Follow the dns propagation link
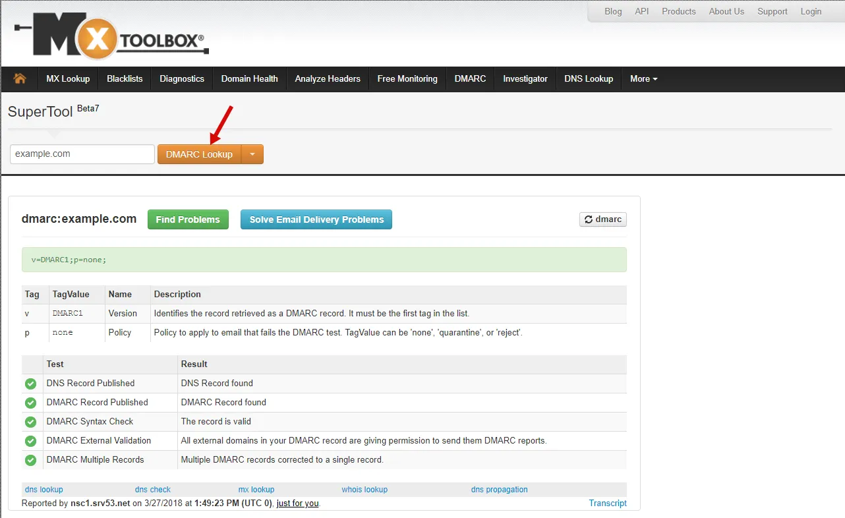This screenshot has height=518, width=845. (x=499, y=490)
